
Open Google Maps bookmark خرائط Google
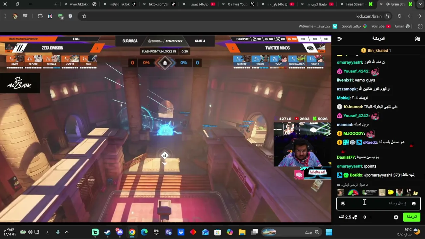click(354, 26)
